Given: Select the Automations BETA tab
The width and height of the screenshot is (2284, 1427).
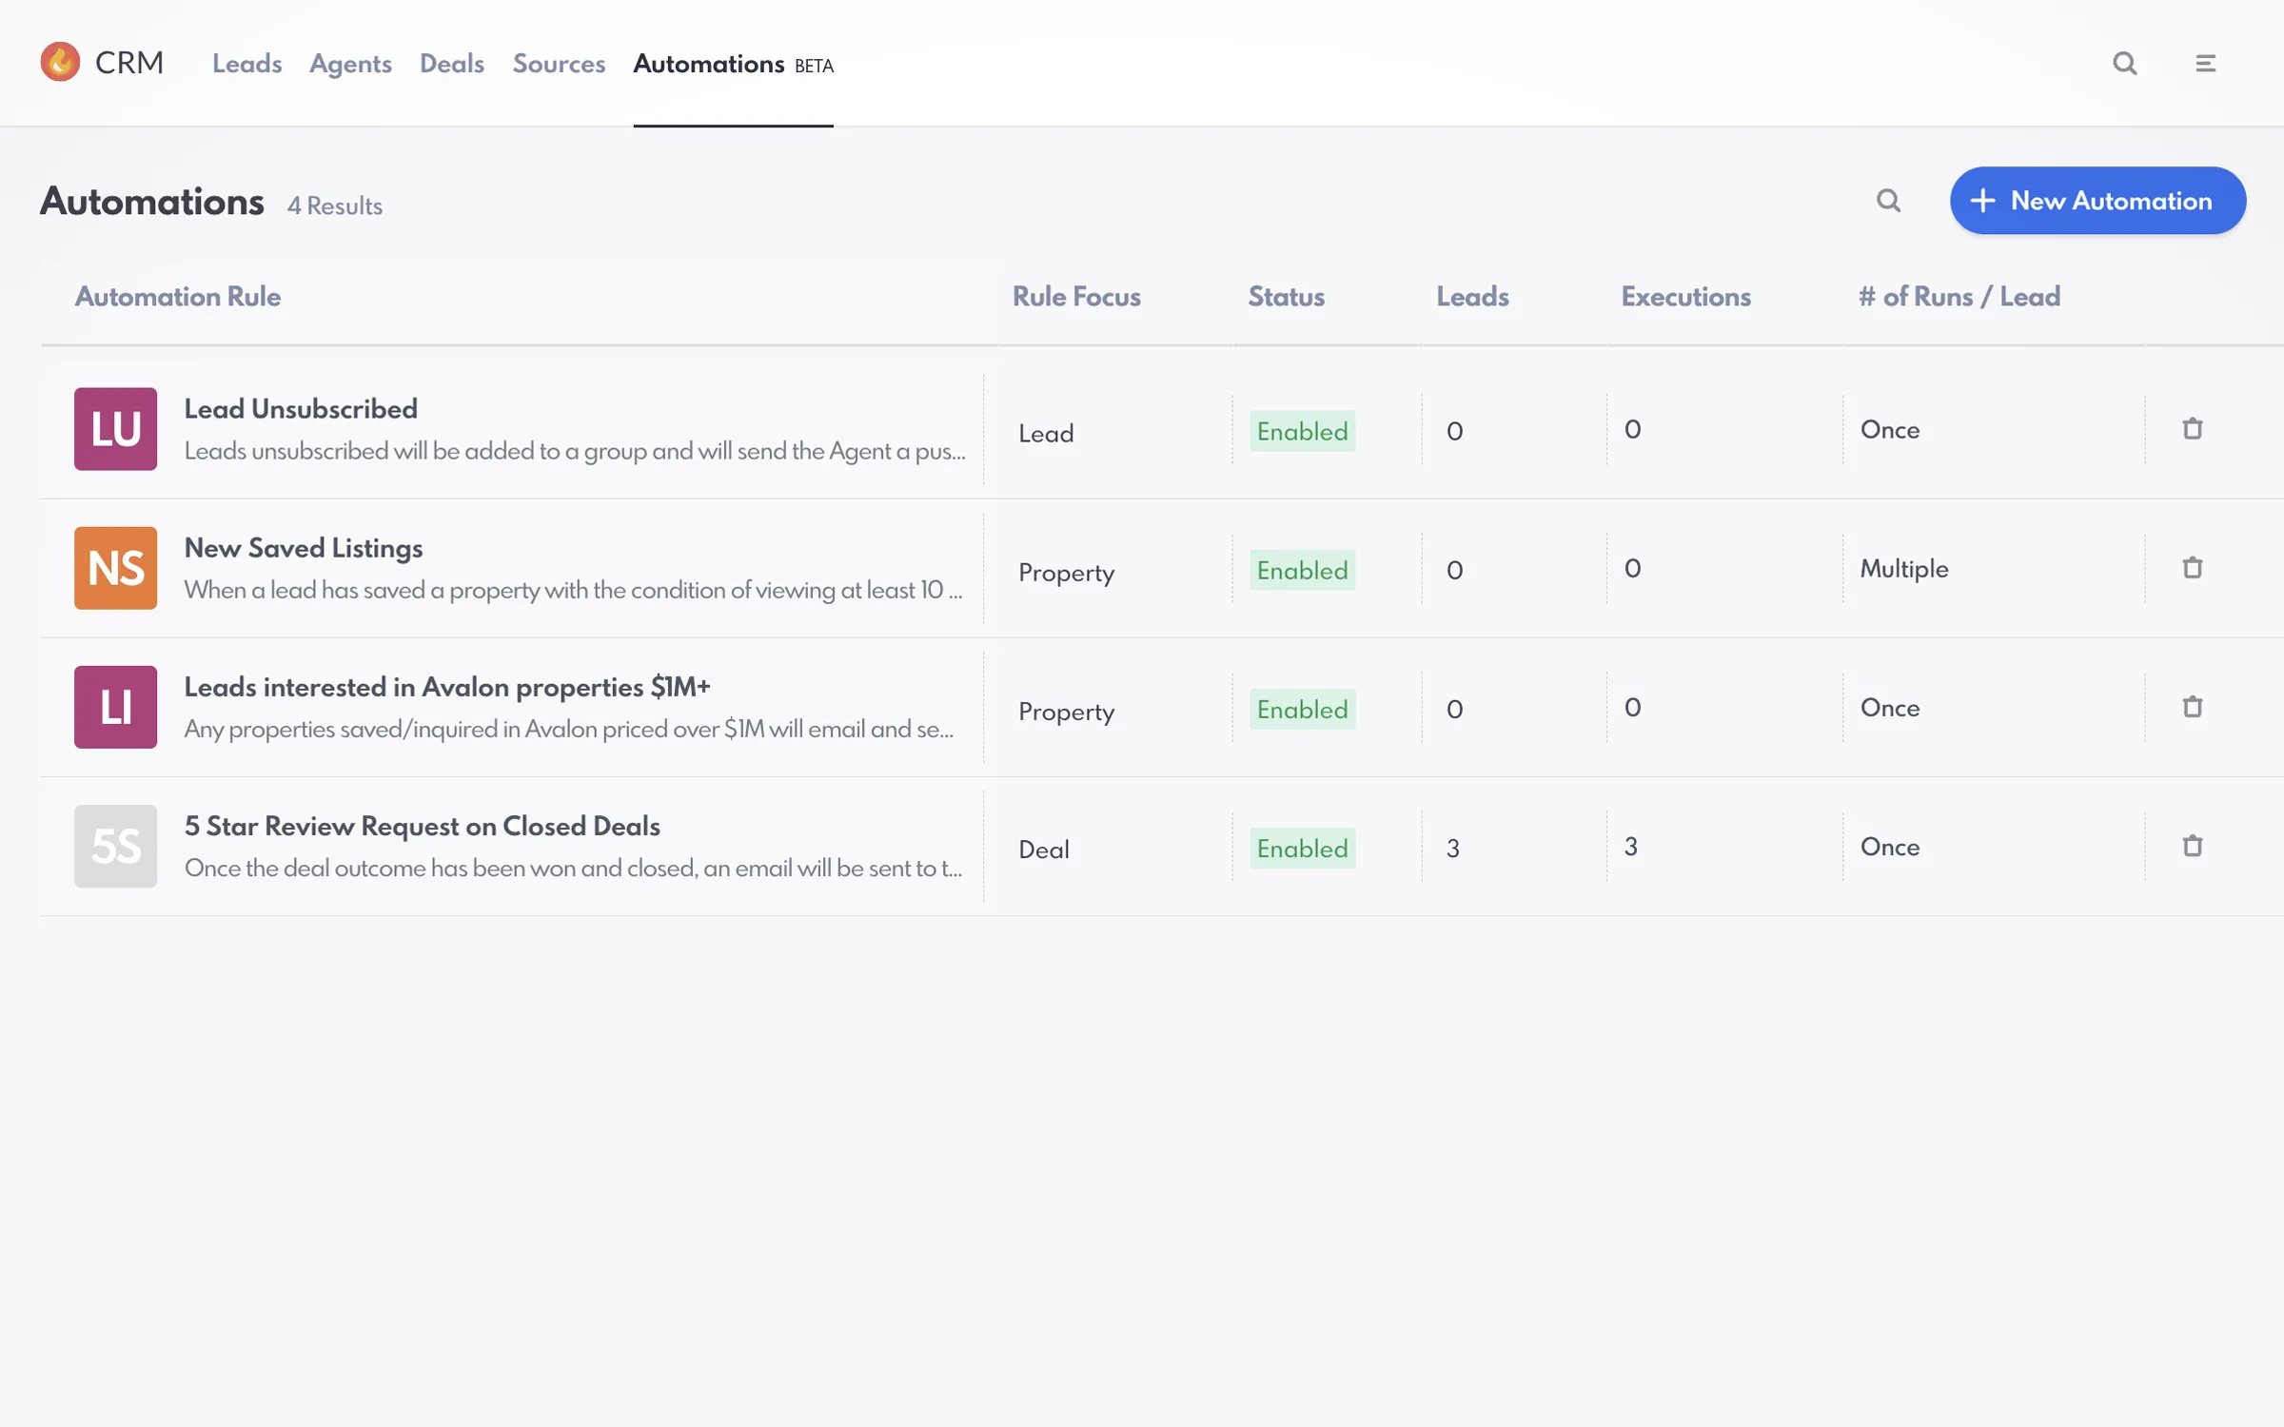Looking at the screenshot, I should (734, 64).
